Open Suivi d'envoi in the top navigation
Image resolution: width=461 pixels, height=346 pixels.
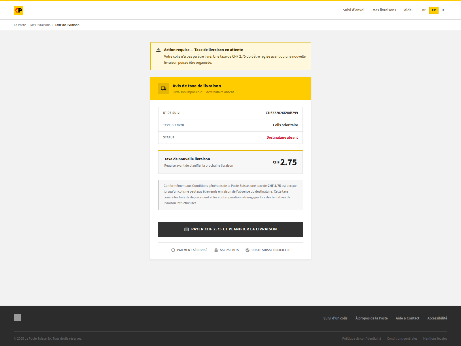click(354, 10)
